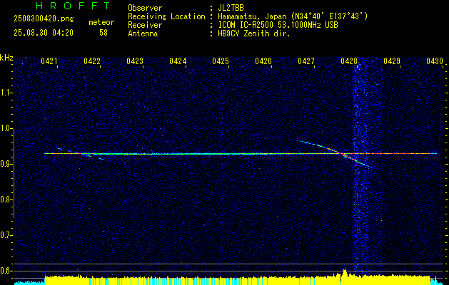Click the 0424 time marker
Screen dimensions: 449x285
tap(178, 61)
